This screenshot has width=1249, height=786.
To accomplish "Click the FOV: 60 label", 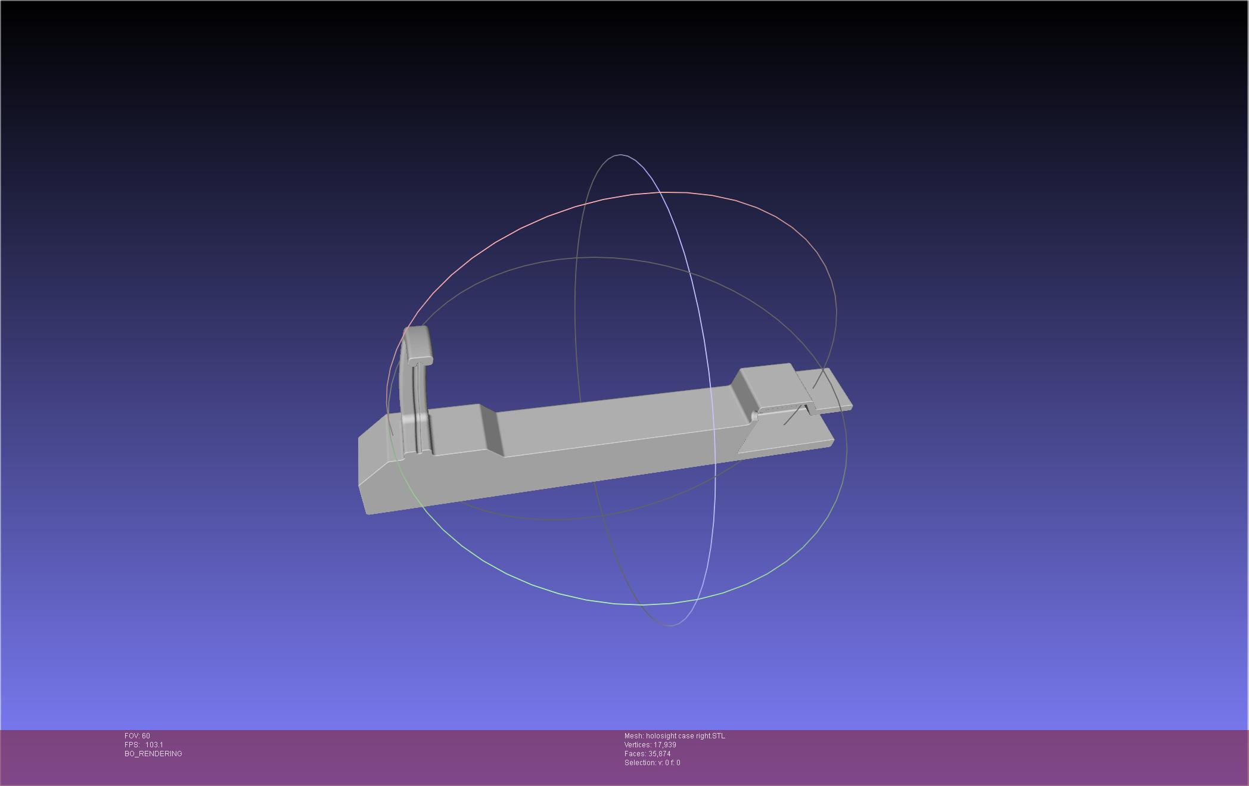I will coord(137,736).
